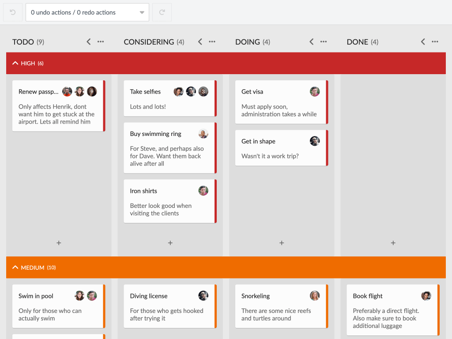Click 'There are some nice reefs' description
452x339 pixels.
coord(276,314)
